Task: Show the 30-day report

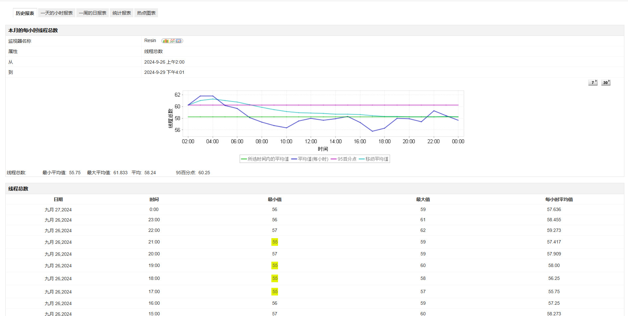Action: (605, 83)
